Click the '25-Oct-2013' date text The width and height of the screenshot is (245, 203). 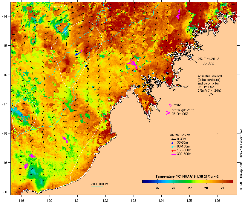pyautogui.click(x=209, y=59)
